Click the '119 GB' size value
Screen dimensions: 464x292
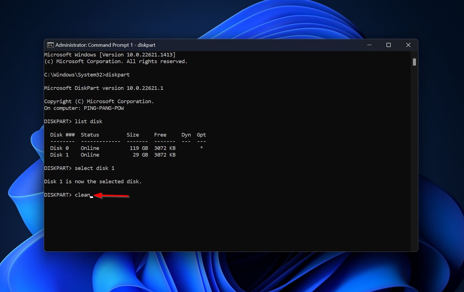139,148
